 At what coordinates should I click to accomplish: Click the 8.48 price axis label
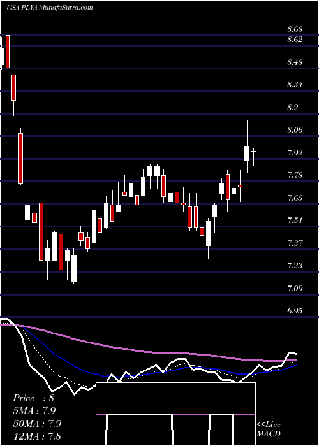click(295, 62)
